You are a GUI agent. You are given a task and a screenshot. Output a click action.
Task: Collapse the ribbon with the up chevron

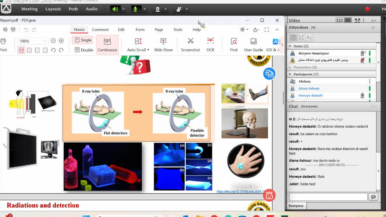(277, 30)
